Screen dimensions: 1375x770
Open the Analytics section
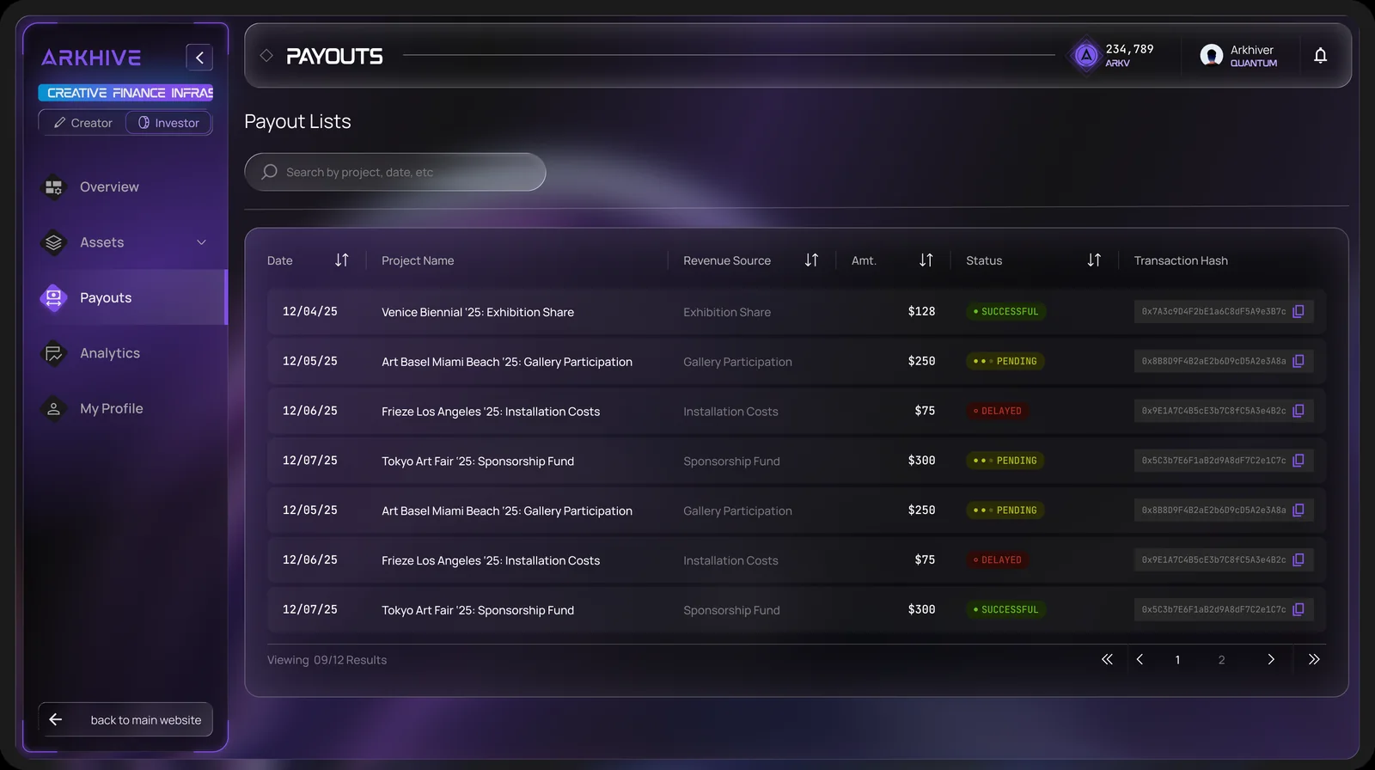[x=125, y=353]
